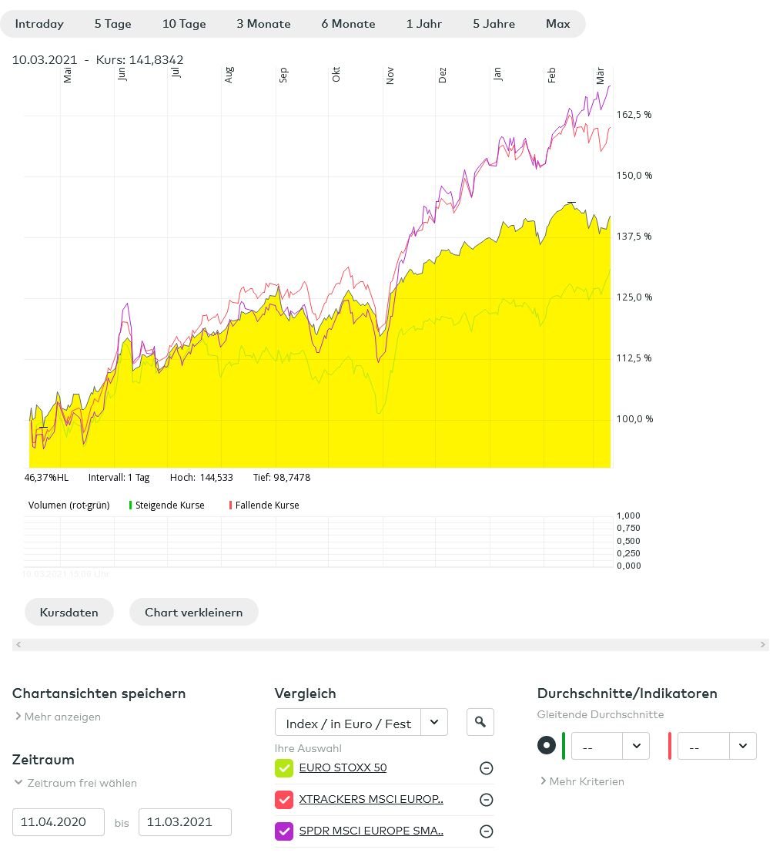783x853 pixels.
Task: Select the 6 Monate time range
Action: (348, 24)
